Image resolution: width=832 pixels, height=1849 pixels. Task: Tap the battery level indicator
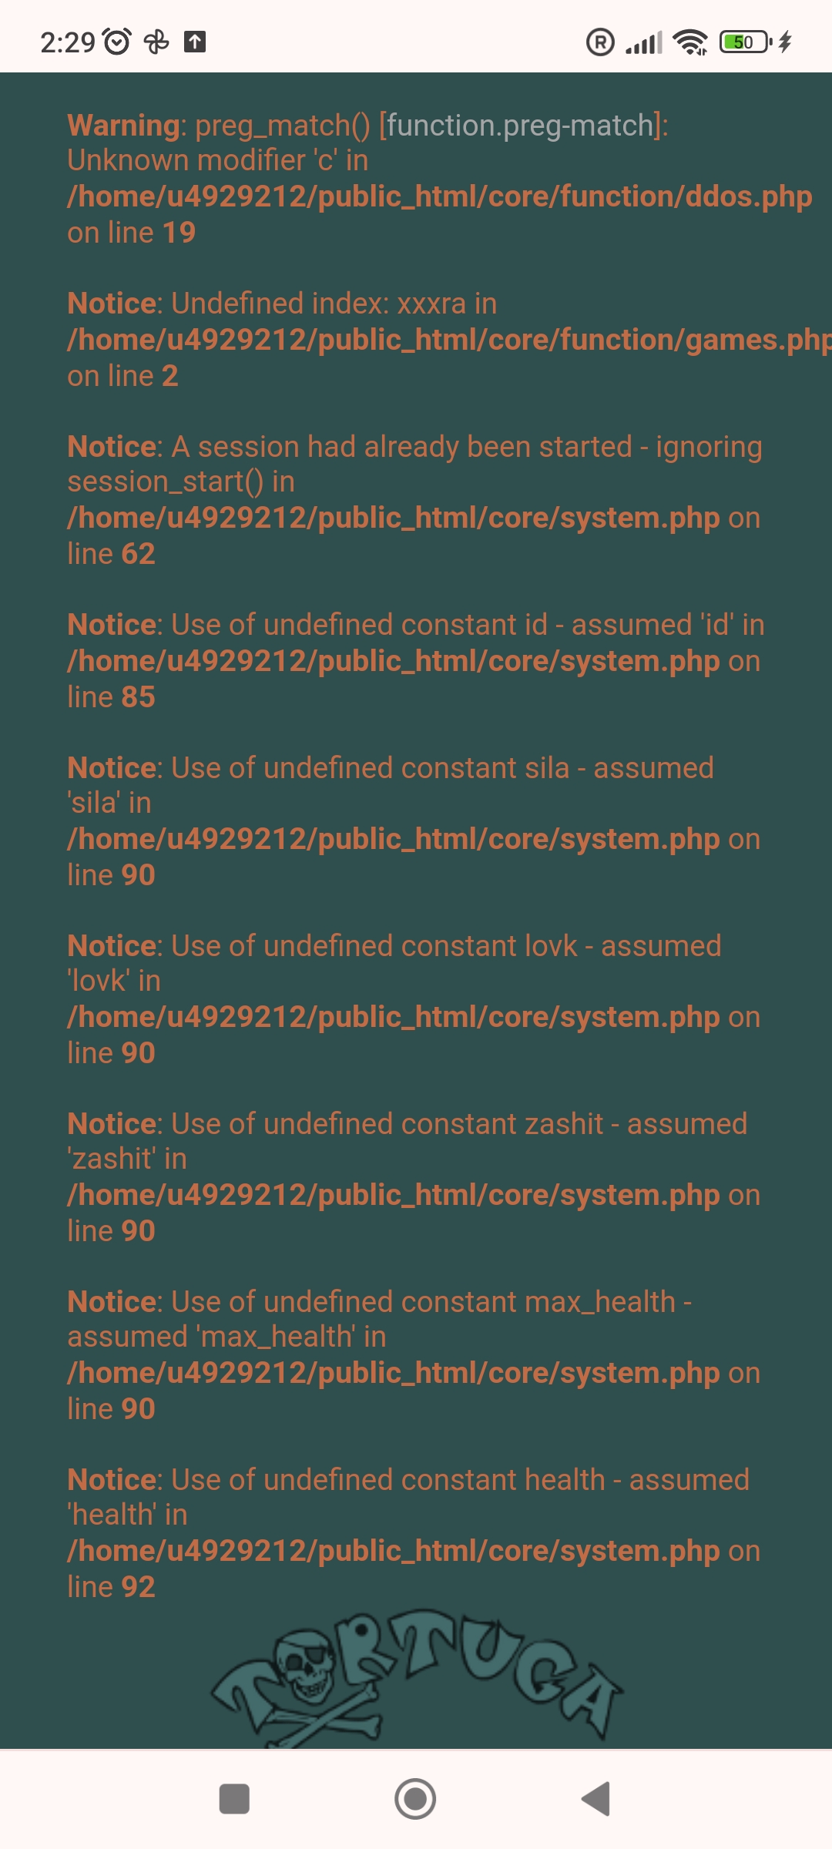coord(745,42)
